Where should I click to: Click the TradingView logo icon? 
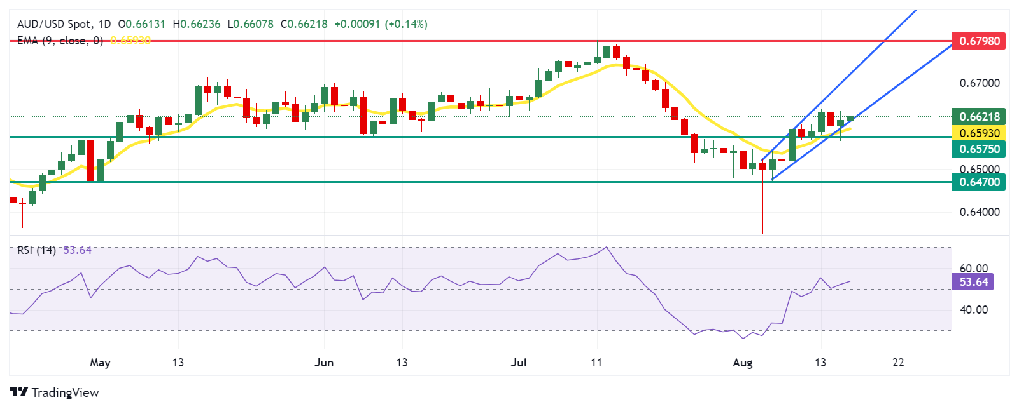point(18,392)
